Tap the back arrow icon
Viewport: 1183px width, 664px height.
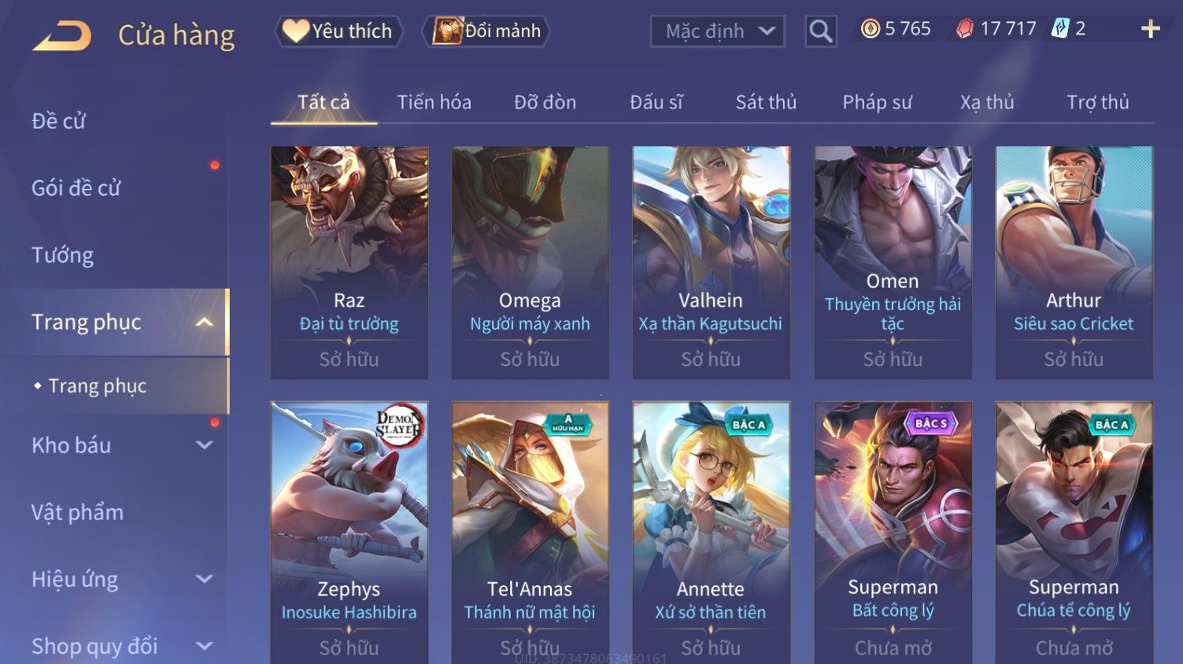coord(61,36)
